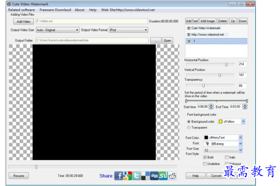
Task: Click the End Time spinner arrows
Action: (245, 107)
